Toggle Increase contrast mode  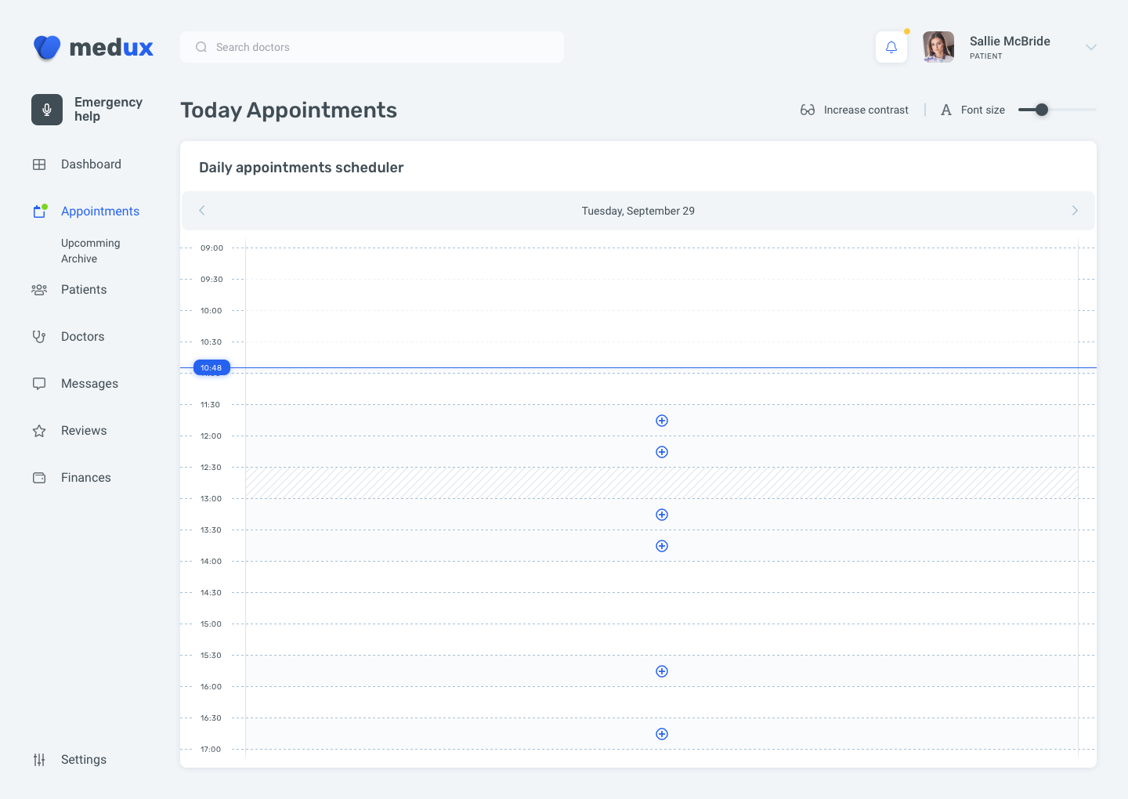(855, 110)
